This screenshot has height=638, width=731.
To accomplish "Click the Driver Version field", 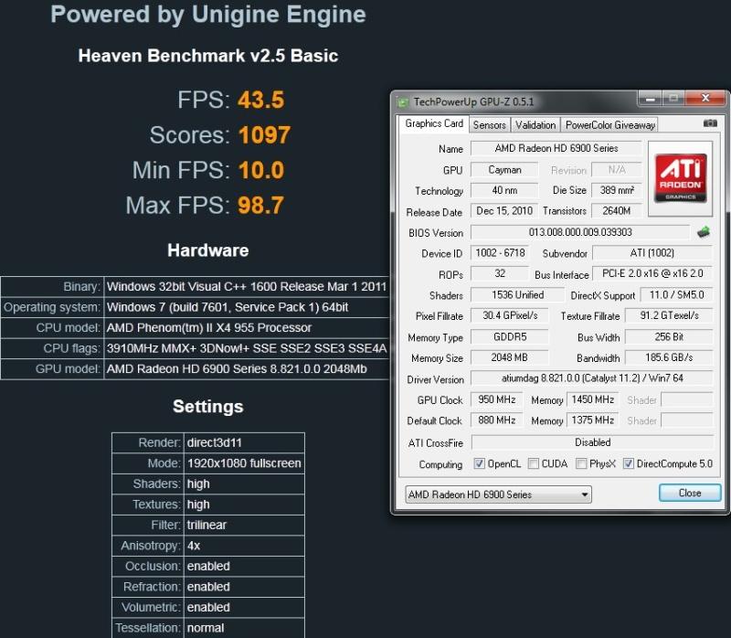I will [591, 378].
